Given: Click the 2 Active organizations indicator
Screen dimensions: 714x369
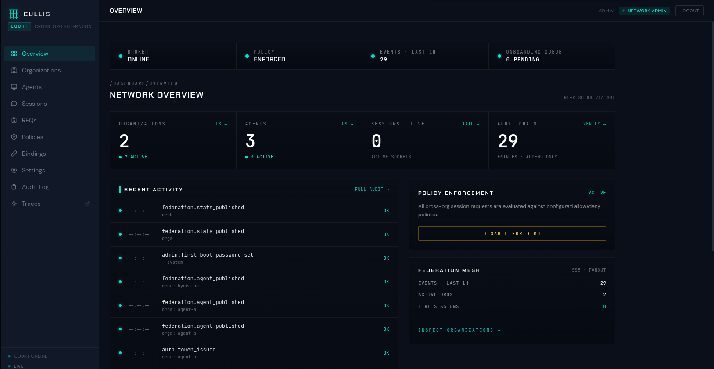Looking at the screenshot, I should pos(133,157).
